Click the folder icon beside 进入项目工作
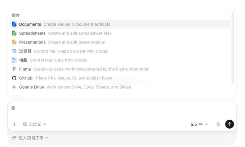This screenshot has height=147, width=245. pyautogui.click(x=14, y=138)
